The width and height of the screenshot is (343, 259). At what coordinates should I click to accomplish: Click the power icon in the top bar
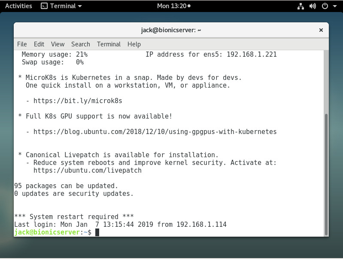[325, 6]
